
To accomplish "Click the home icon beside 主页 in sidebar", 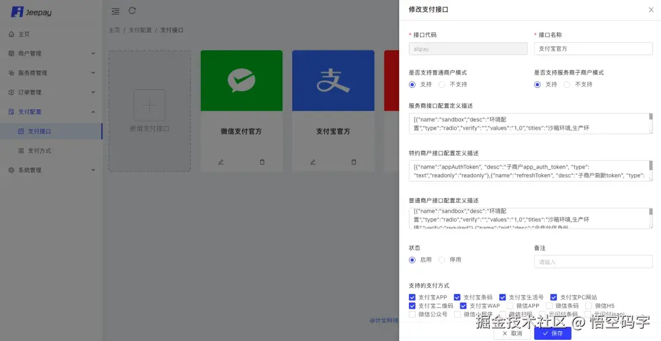I will point(12,34).
